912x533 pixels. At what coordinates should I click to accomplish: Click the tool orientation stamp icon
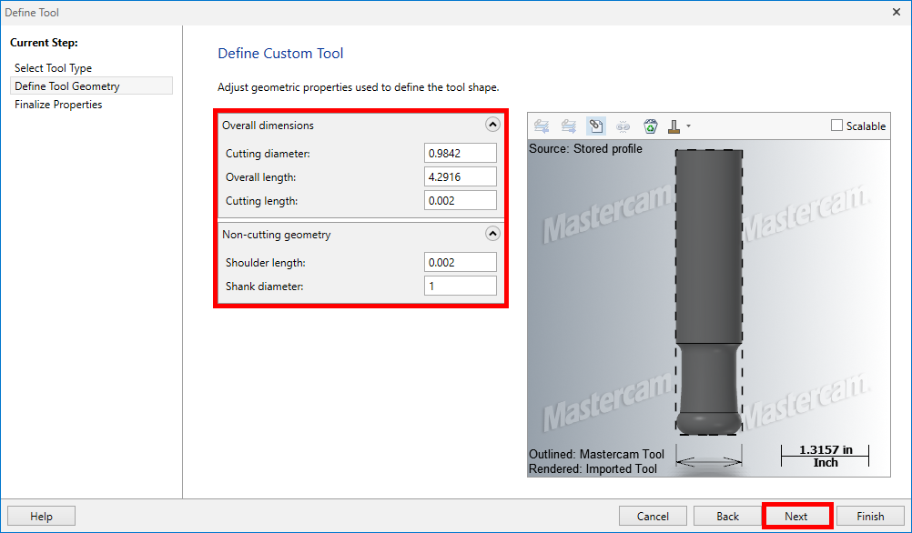point(674,126)
